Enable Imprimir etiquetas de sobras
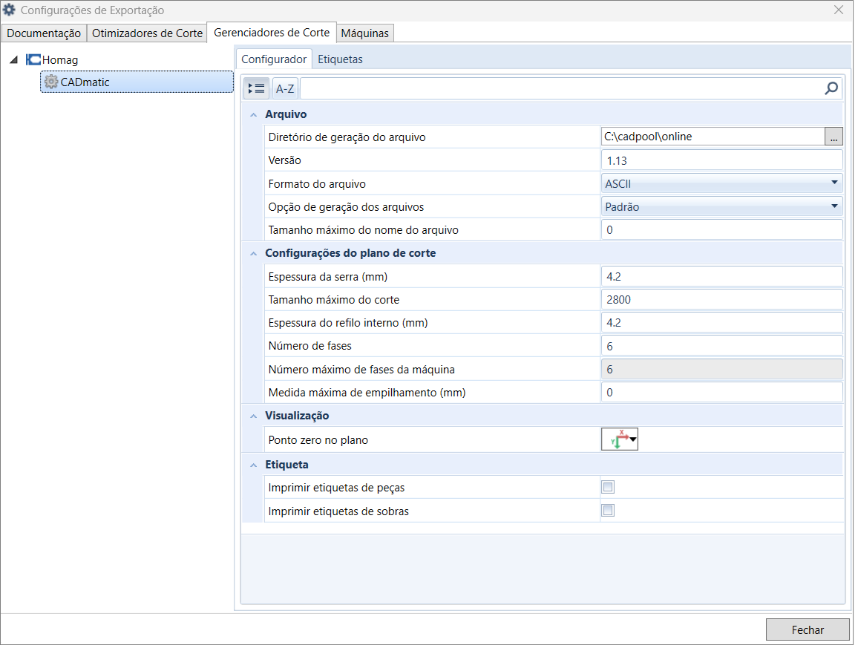Image resolution: width=858 pixels, height=651 pixels. tap(608, 511)
